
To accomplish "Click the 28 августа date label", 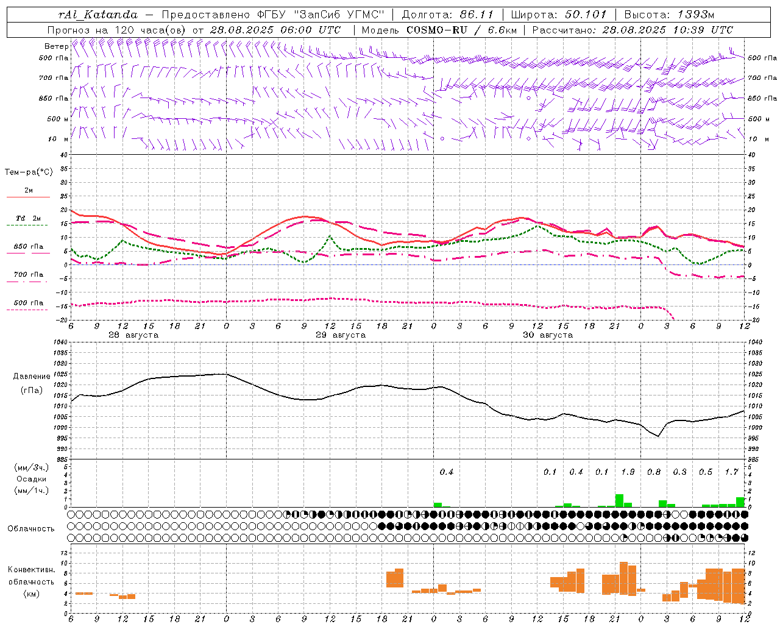I will point(133,335).
